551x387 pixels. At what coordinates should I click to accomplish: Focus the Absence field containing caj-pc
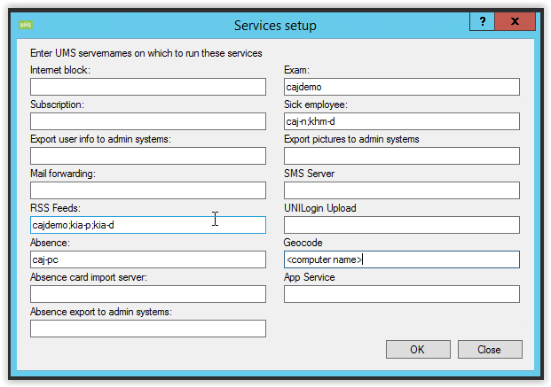point(148,259)
